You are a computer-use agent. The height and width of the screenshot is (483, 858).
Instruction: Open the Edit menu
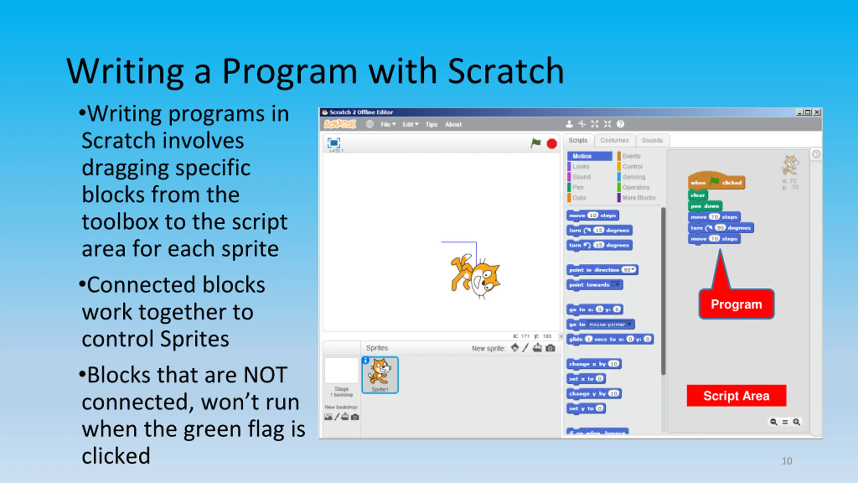point(410,124)
